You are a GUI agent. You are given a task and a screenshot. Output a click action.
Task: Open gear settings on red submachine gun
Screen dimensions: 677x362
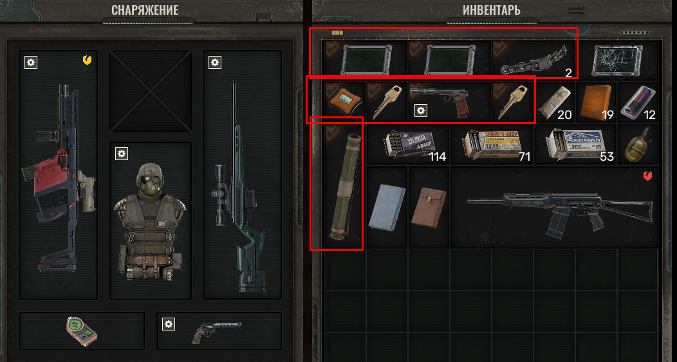point(31,62)
